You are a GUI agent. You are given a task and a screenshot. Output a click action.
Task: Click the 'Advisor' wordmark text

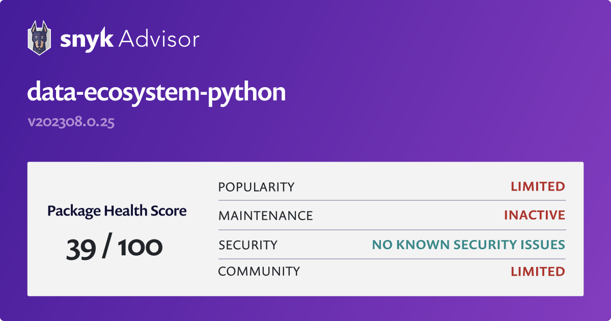click(159, 38)
